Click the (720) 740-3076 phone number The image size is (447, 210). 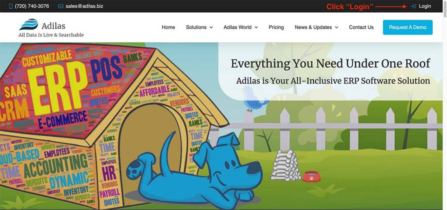click(x=32, y=6)
